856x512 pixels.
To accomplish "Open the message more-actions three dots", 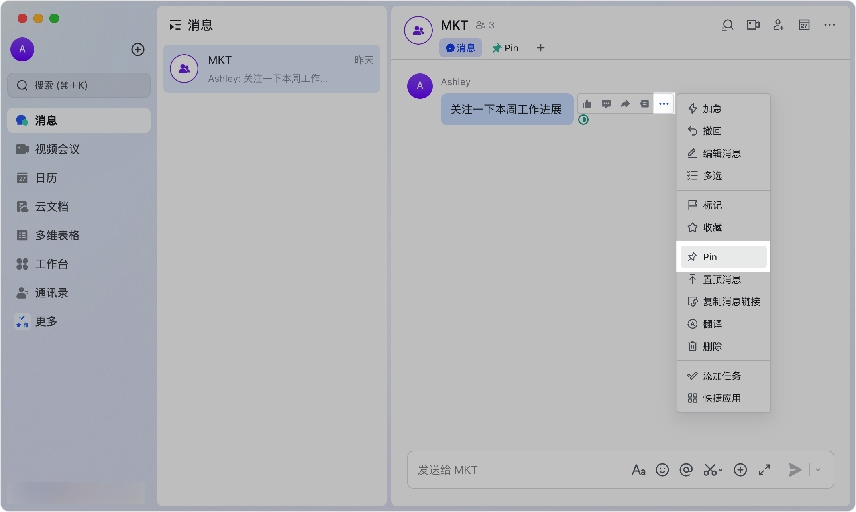I will pos(664,104).
